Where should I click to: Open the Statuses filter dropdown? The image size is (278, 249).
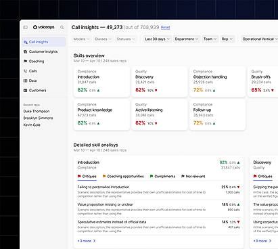coord(126,39)
